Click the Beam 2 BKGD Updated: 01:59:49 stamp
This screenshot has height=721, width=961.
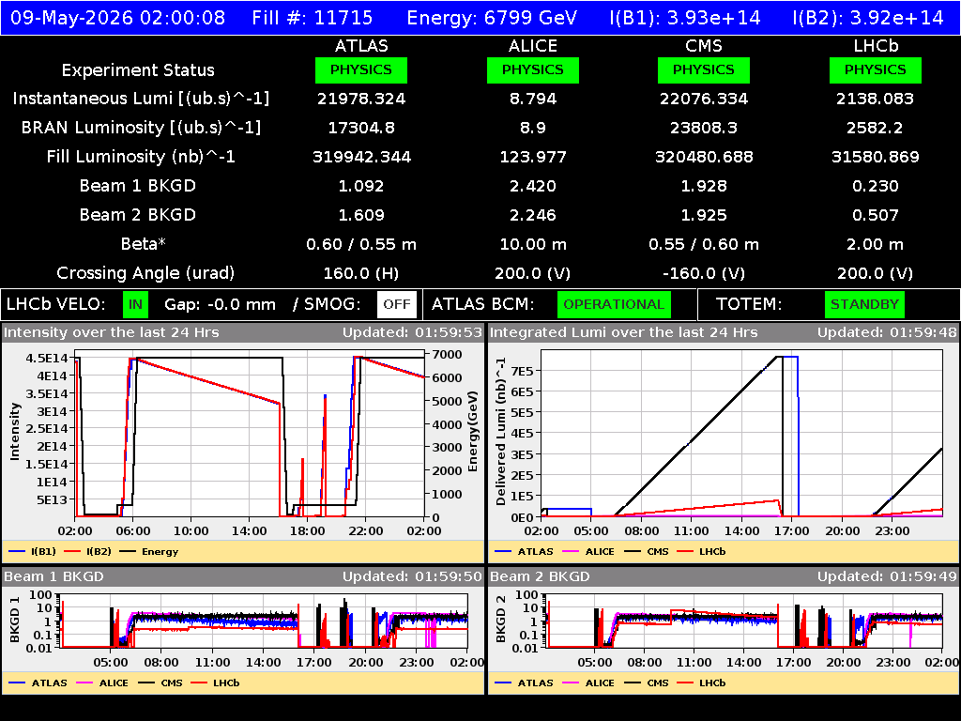(887, 576)
